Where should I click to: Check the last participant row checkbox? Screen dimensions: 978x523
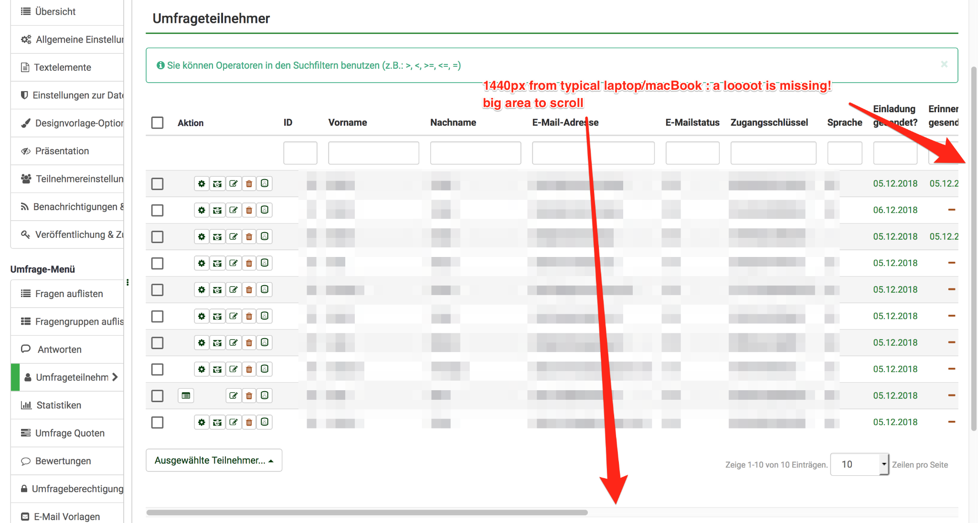[157, 422]
